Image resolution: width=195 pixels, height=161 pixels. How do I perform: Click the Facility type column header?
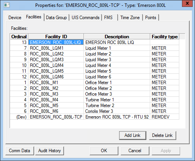(x=165, y=37)
